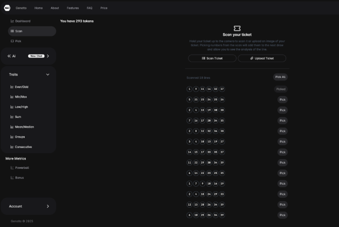Pick the line 6 10 25 26 34 39

point(282,215)
